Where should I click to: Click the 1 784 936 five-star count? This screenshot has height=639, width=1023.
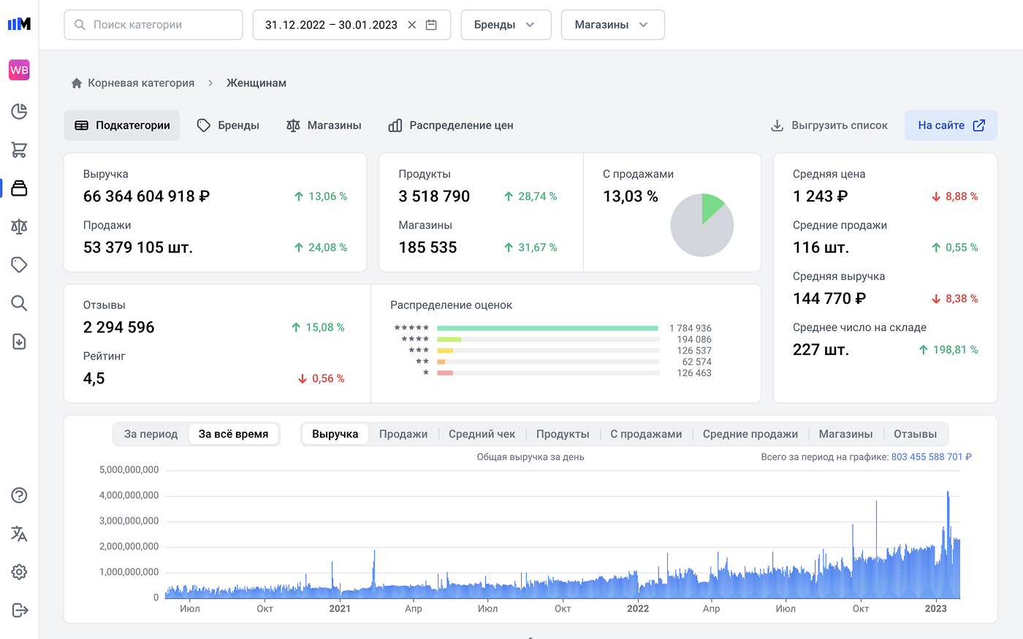coord(691,329)
